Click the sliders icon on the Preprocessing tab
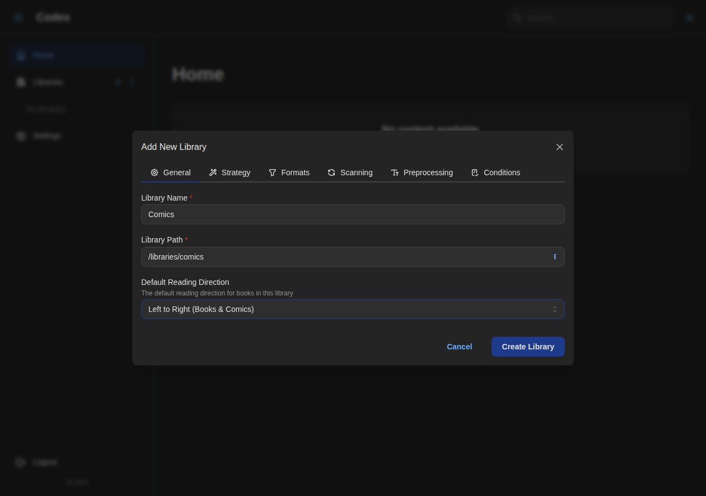This screenshot has height=496, width=706. click(395, 172)
